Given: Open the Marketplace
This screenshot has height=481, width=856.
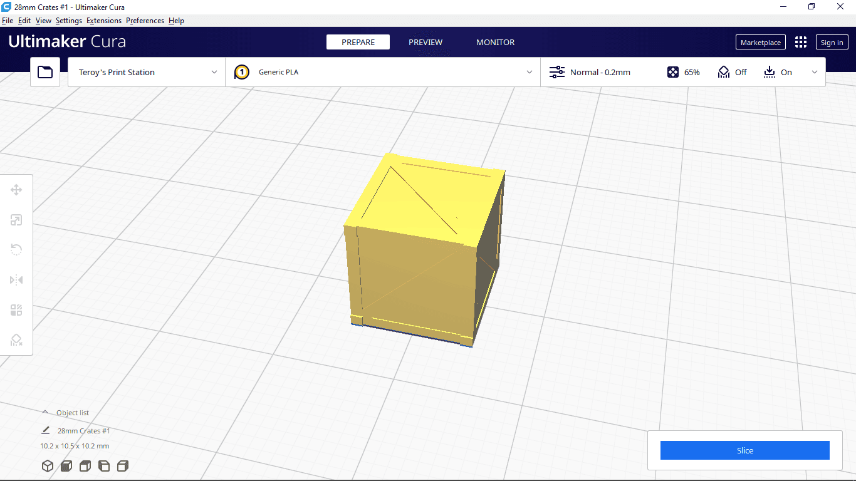Looking at the screenshot, I should click(x=760, y=42).
